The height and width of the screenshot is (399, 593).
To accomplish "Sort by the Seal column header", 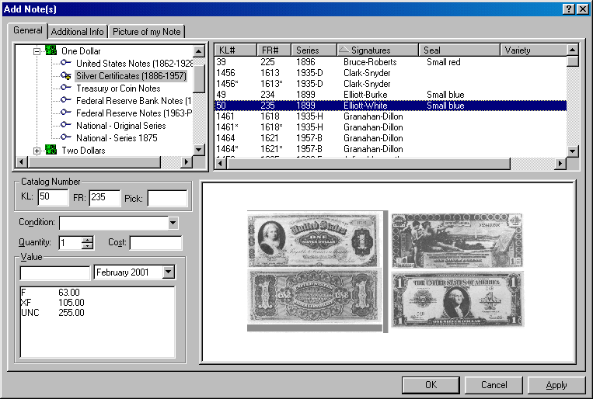I will pyautogui.click(x=459, y=50).
